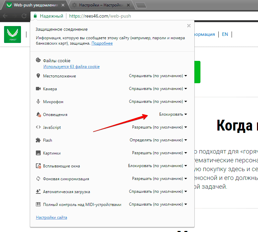This screenshot has height=232, width=258.
Task: Open Используется 63 файла cookie link
Action: (x=71, y=67)
